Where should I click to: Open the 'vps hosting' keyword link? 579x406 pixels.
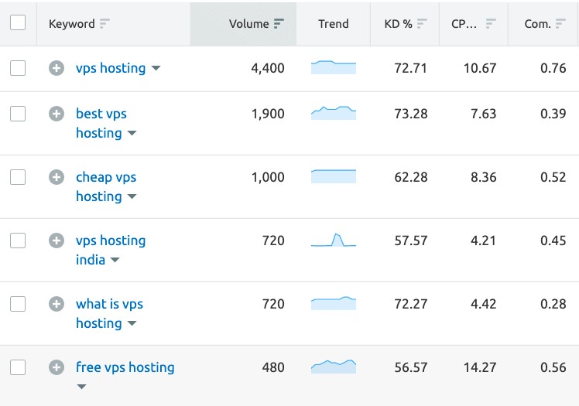(111, 68)
